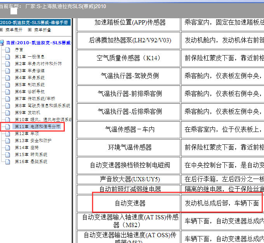Click the page icon beside 第1章 一般信息
264x243 pixels.
pos(8,57)
